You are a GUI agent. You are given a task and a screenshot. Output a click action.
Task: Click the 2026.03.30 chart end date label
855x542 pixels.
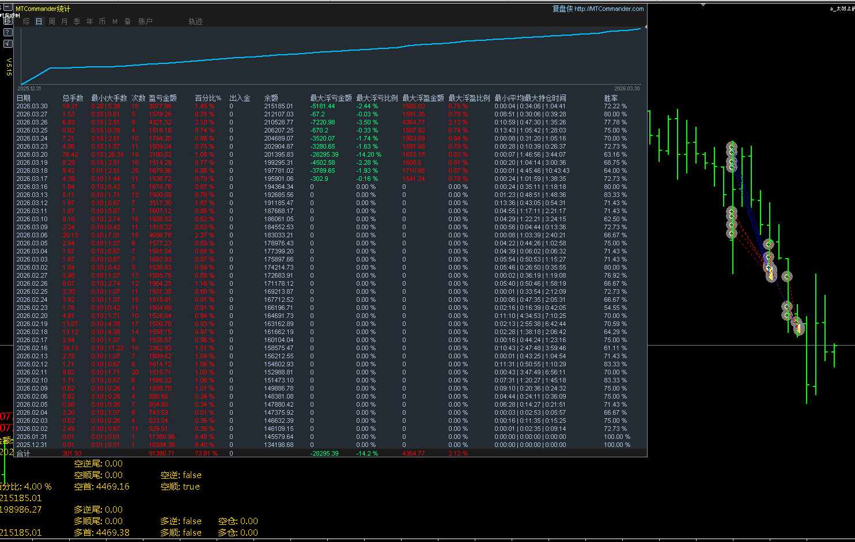627,89
